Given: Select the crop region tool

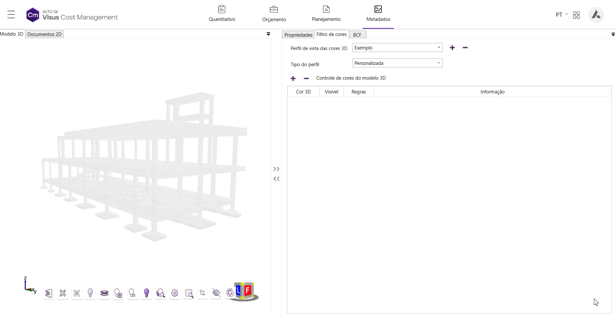Looking at the screenshot, I should [x=202, y=293].
